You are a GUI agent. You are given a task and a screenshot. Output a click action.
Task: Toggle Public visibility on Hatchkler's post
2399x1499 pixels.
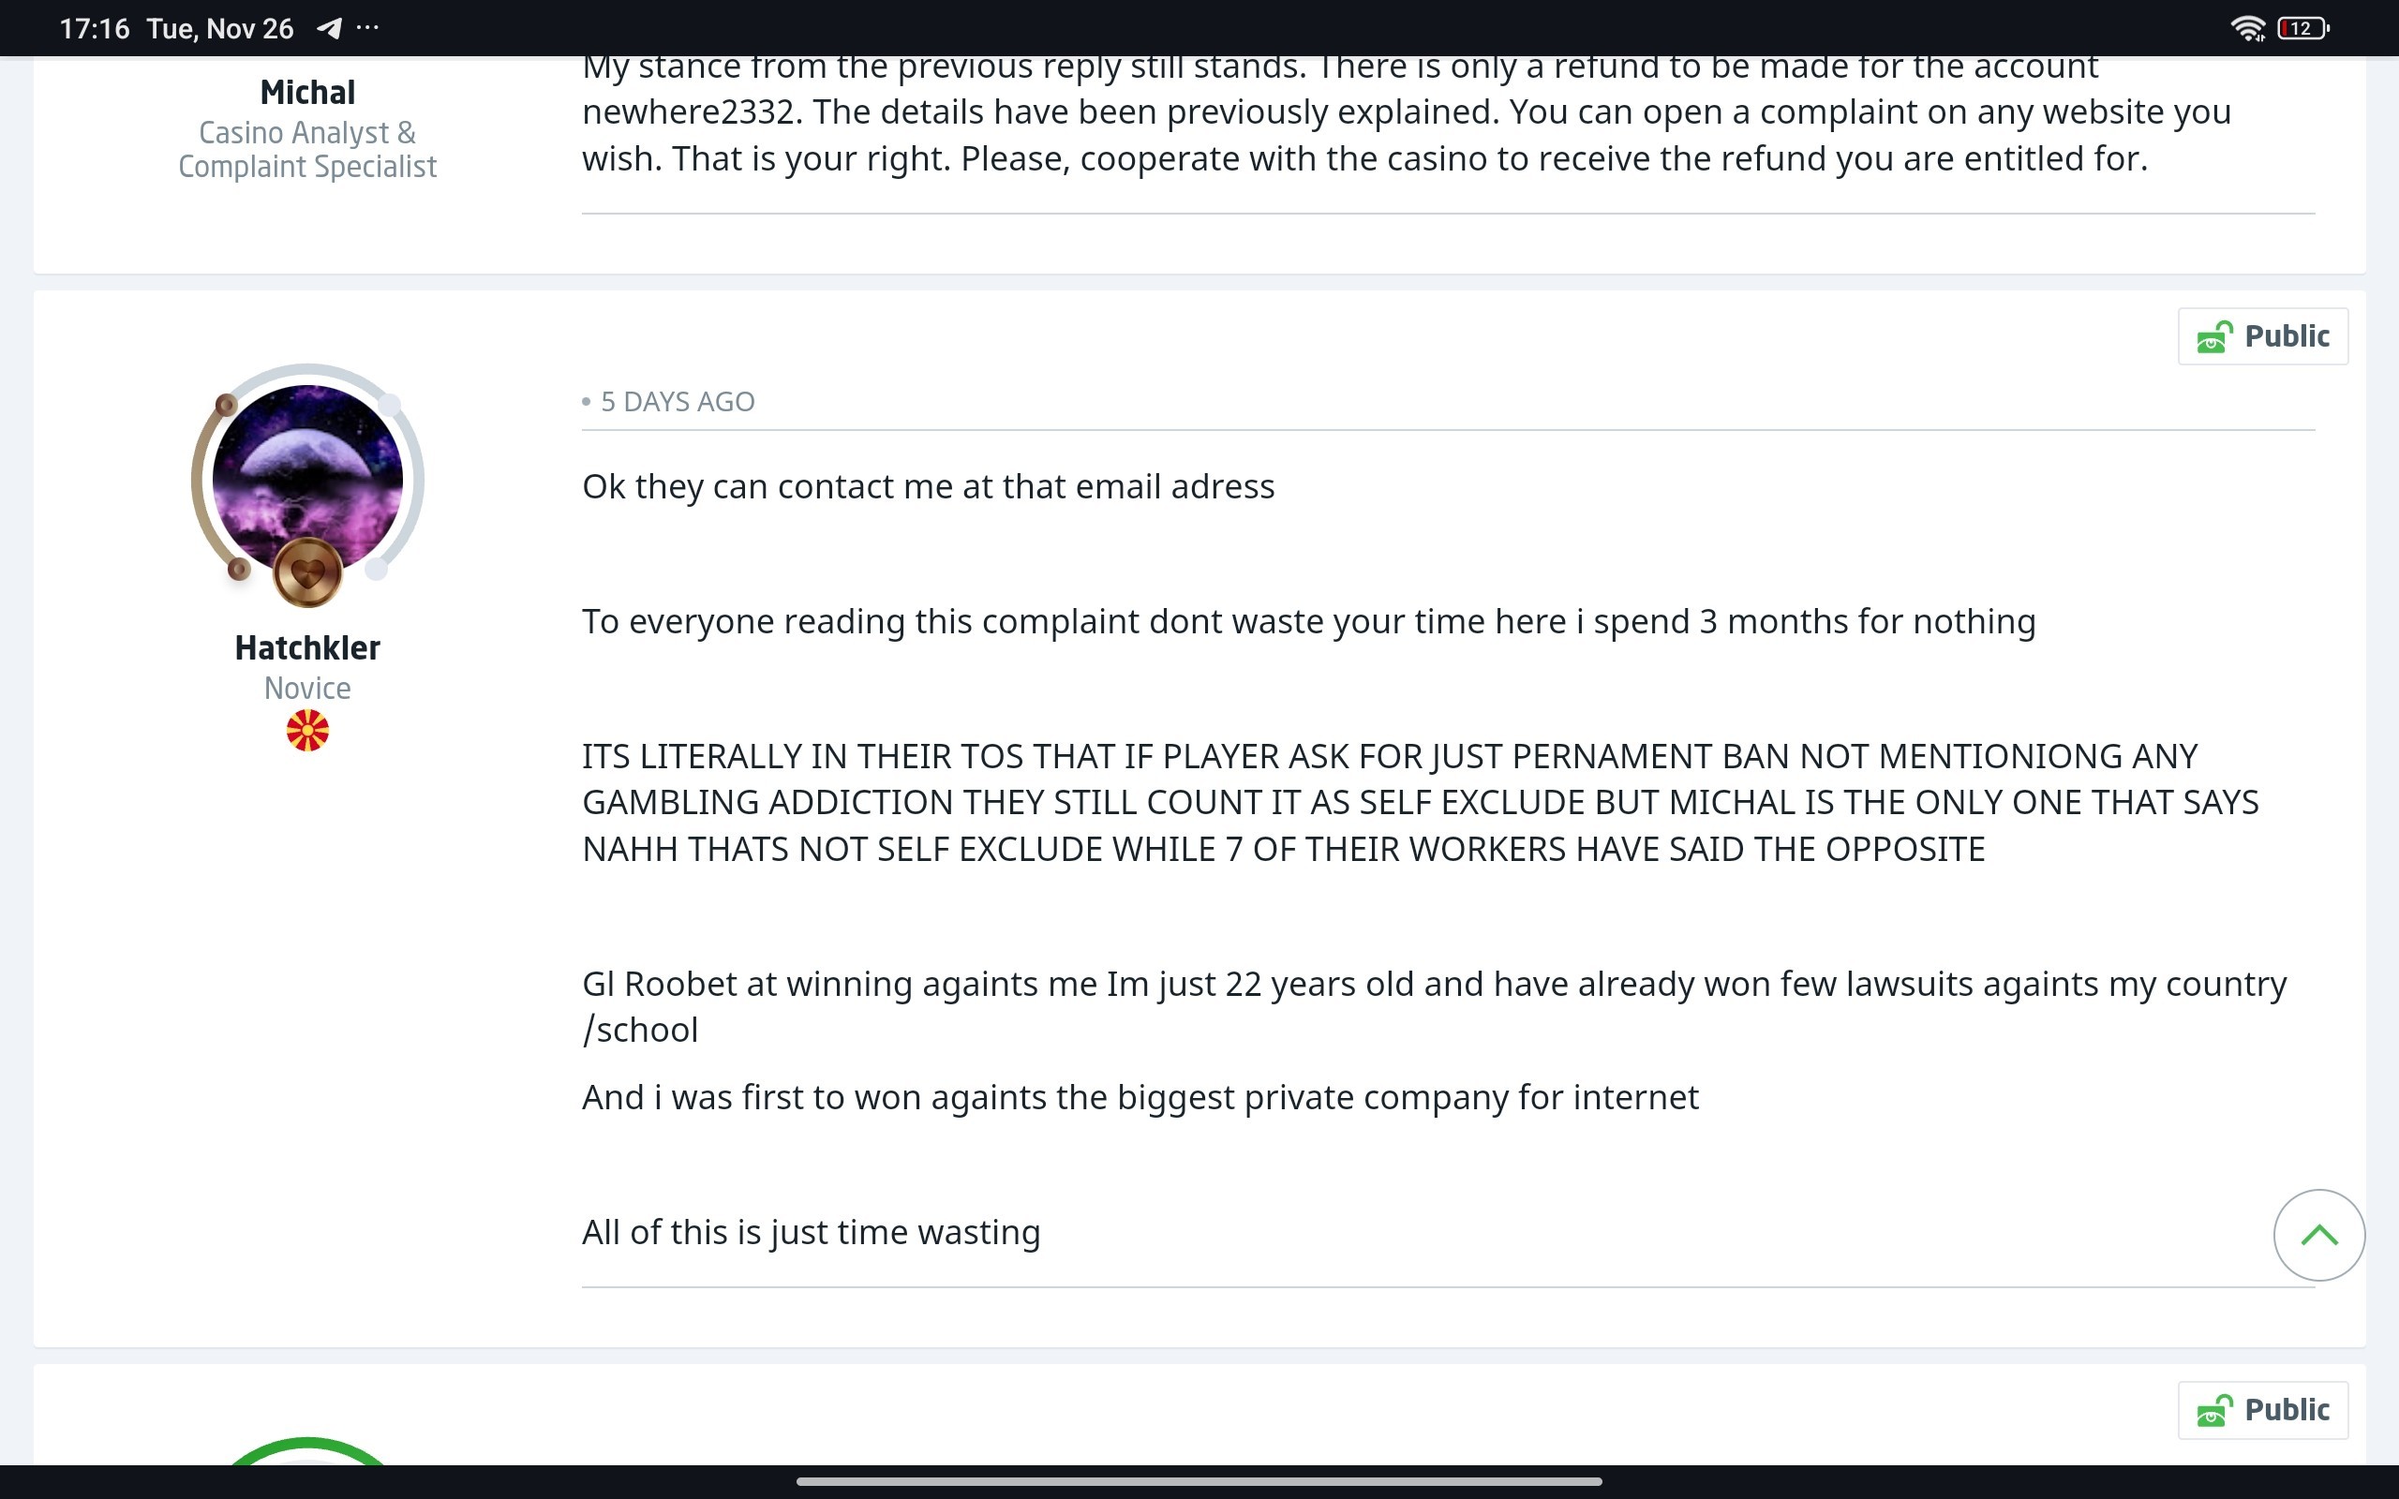2262,336
